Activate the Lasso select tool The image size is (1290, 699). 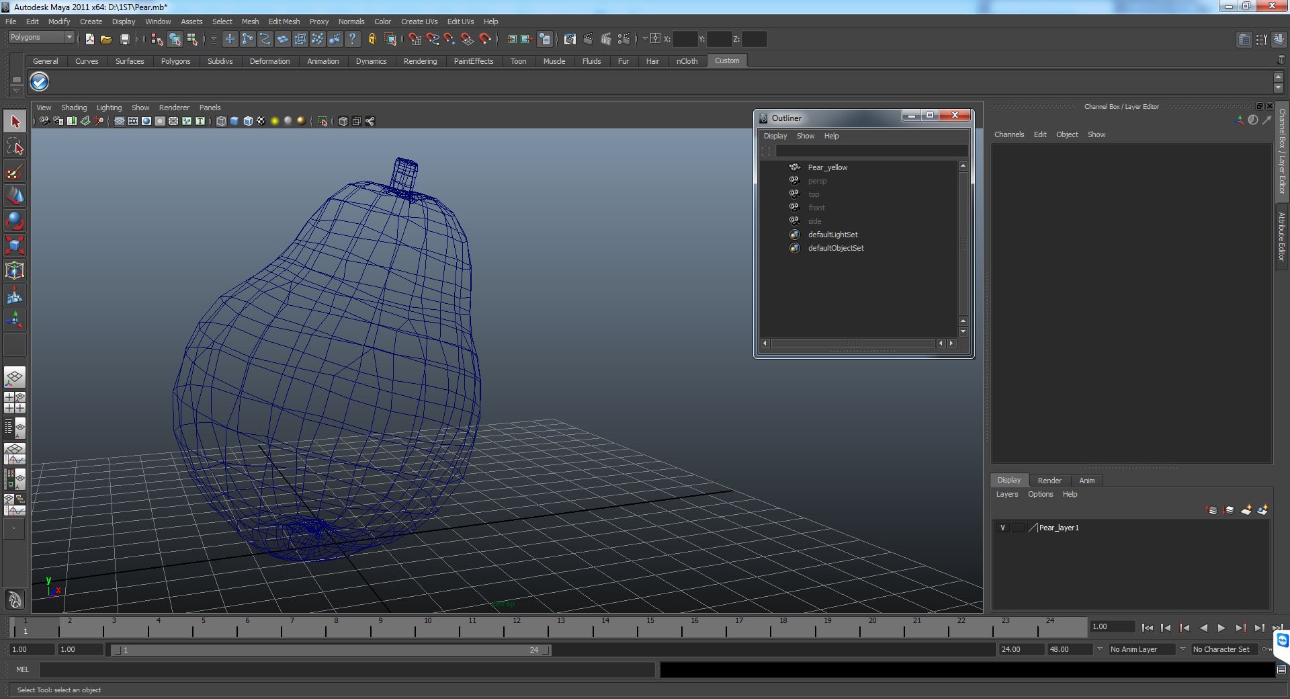15,147
